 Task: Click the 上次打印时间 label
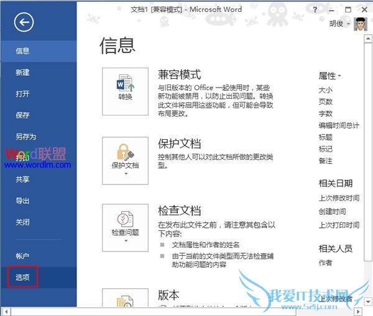pyautogui.click(x=339, y=225)
